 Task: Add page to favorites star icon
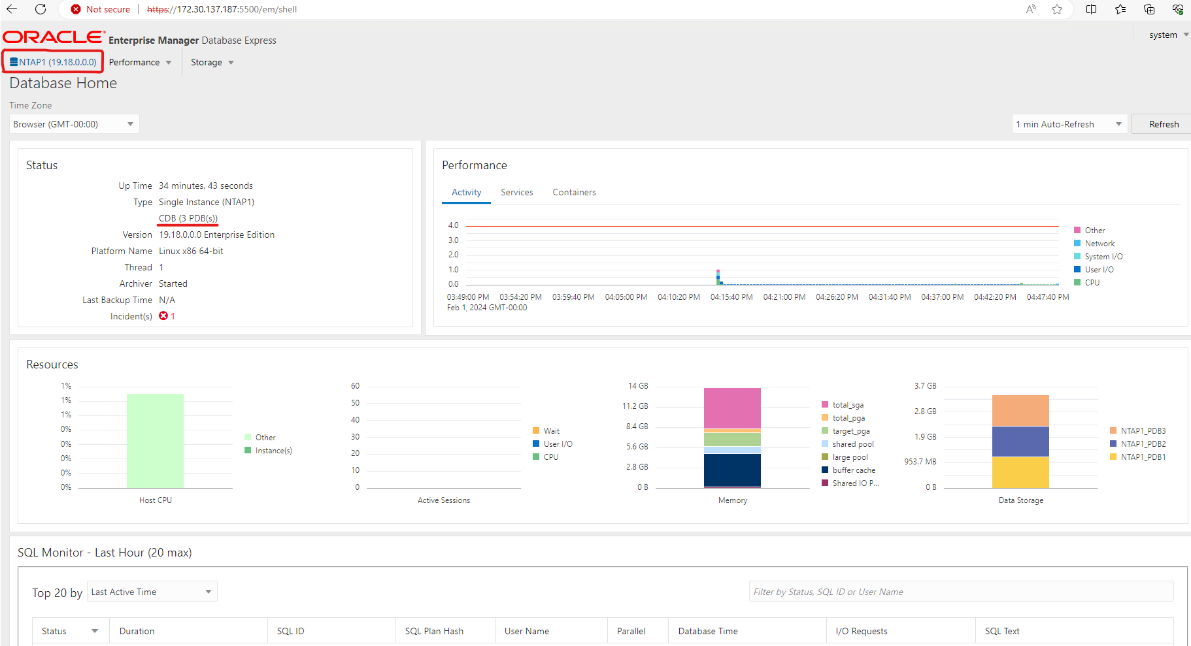1057,9
